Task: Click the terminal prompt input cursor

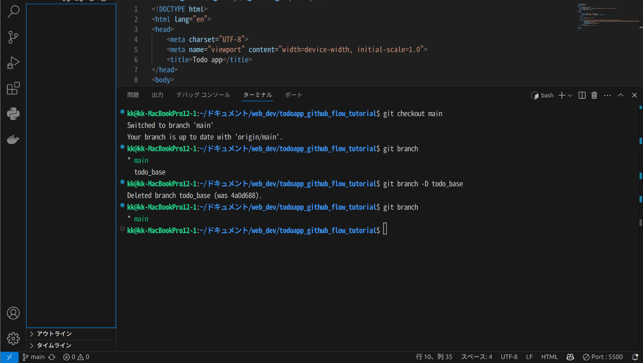Action: click(x=385, y=229)
